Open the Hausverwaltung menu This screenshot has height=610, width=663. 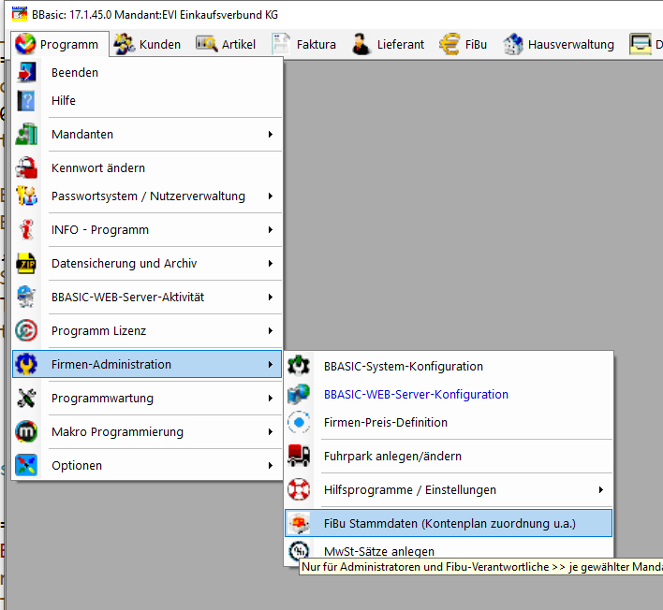click(x=558, y=44)
